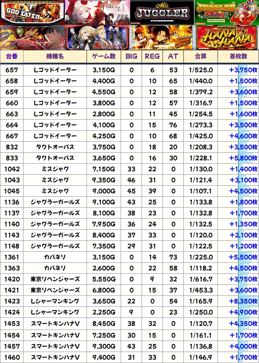Select row for machine number 833
Screen dimensions: 259x363
(129, 158)
